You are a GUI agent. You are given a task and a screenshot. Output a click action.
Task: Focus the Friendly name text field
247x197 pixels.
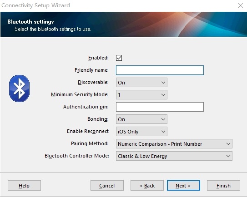[x=160, y=70]
